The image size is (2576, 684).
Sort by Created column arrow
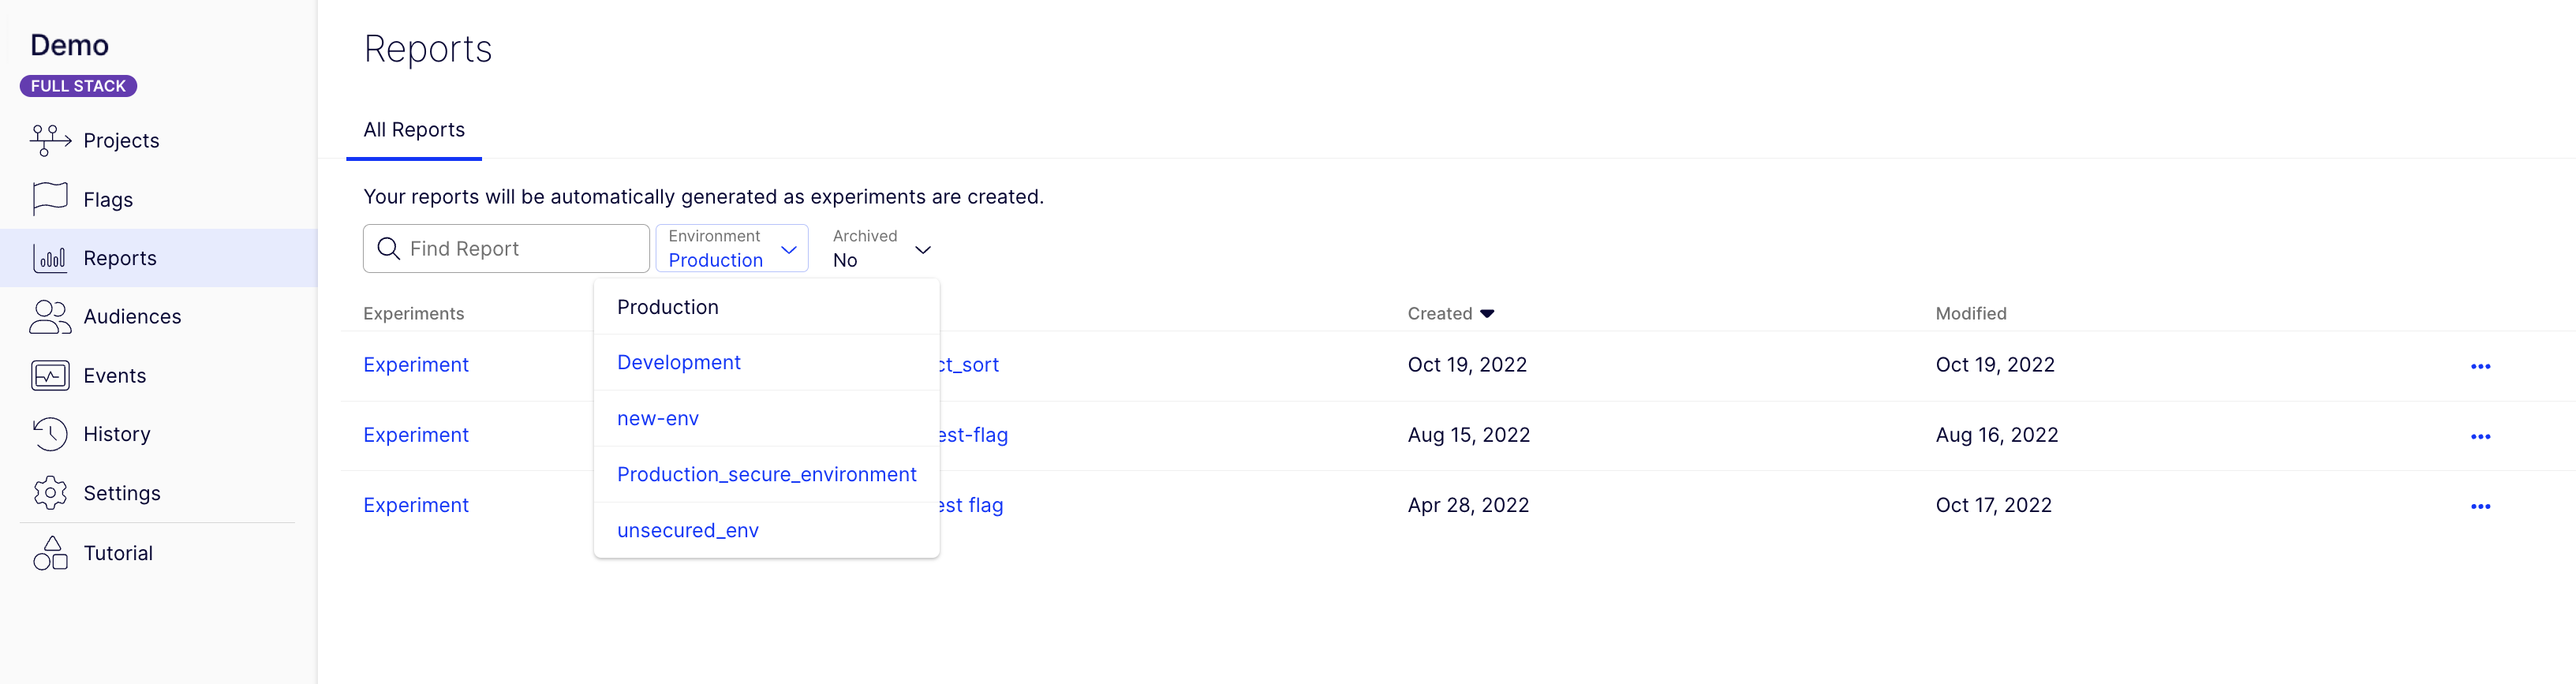[x=1487, y=314]
